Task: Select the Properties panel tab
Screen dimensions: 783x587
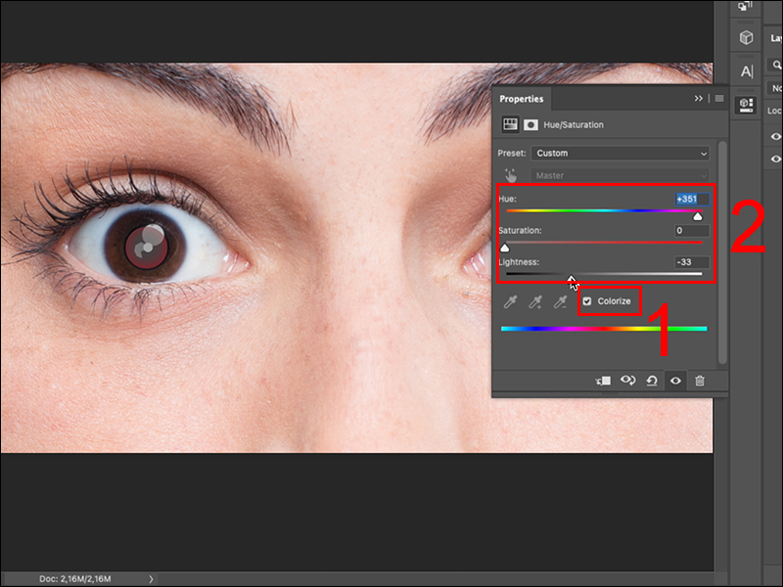Action: (522, 99)
